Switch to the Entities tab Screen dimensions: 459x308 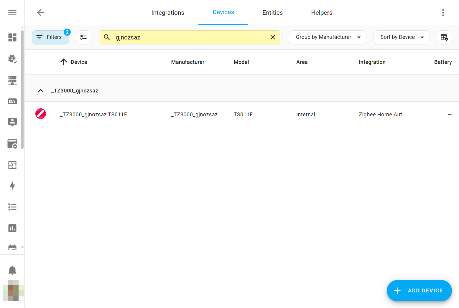tap(272, 13)
